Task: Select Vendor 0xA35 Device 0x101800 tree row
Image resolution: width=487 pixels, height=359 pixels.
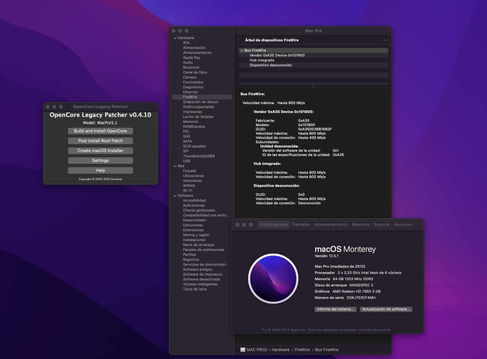Action: coord(313,56)
